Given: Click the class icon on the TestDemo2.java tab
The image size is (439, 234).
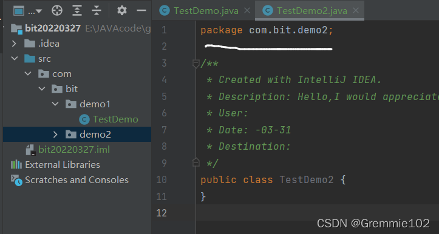Looking at the screenshot, I should (268, 11).
